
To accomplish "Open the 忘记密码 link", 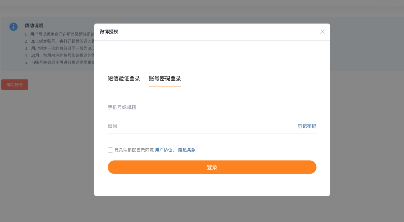I will pos(307,126).
